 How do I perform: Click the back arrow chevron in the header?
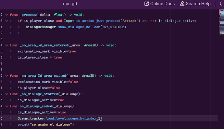[221, 4]
